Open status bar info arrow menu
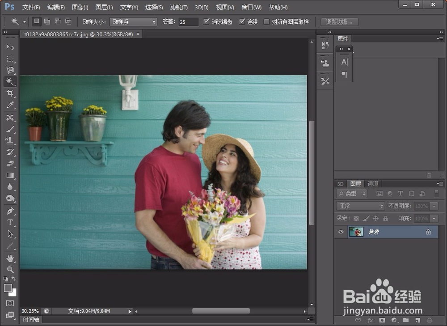The width and height of the screenshot is (447, 326). [x=130, y=311]
